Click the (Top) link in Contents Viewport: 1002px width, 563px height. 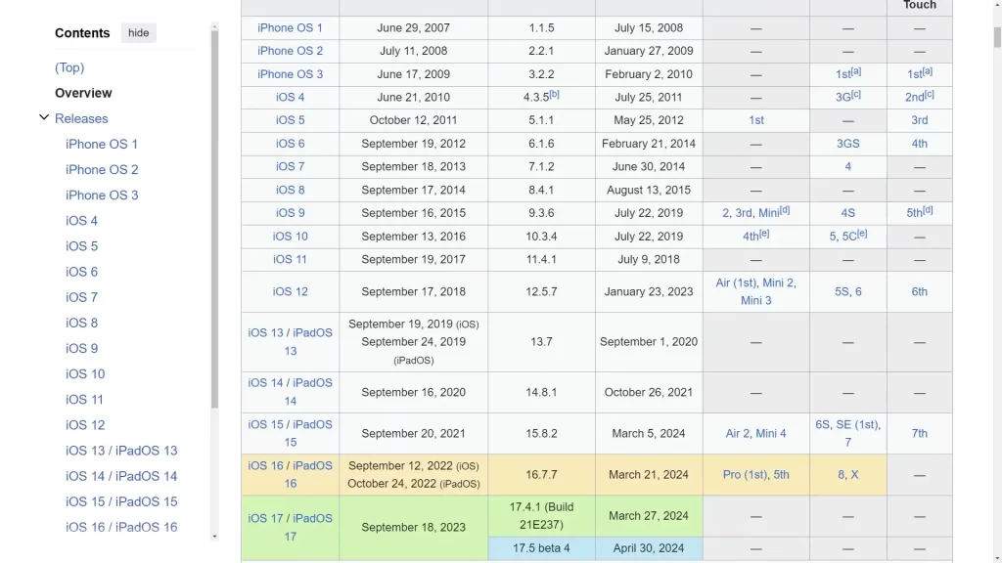click(68, 67)
